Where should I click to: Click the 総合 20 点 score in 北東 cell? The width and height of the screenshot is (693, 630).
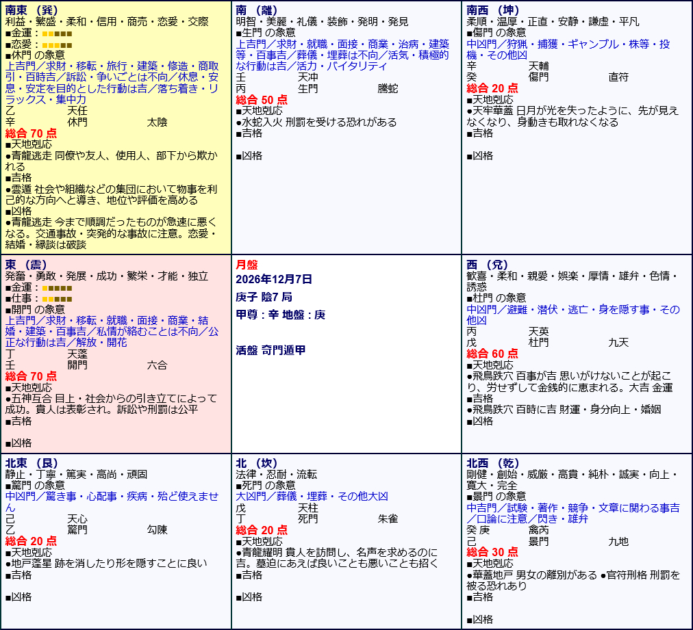tap(31, 541)
